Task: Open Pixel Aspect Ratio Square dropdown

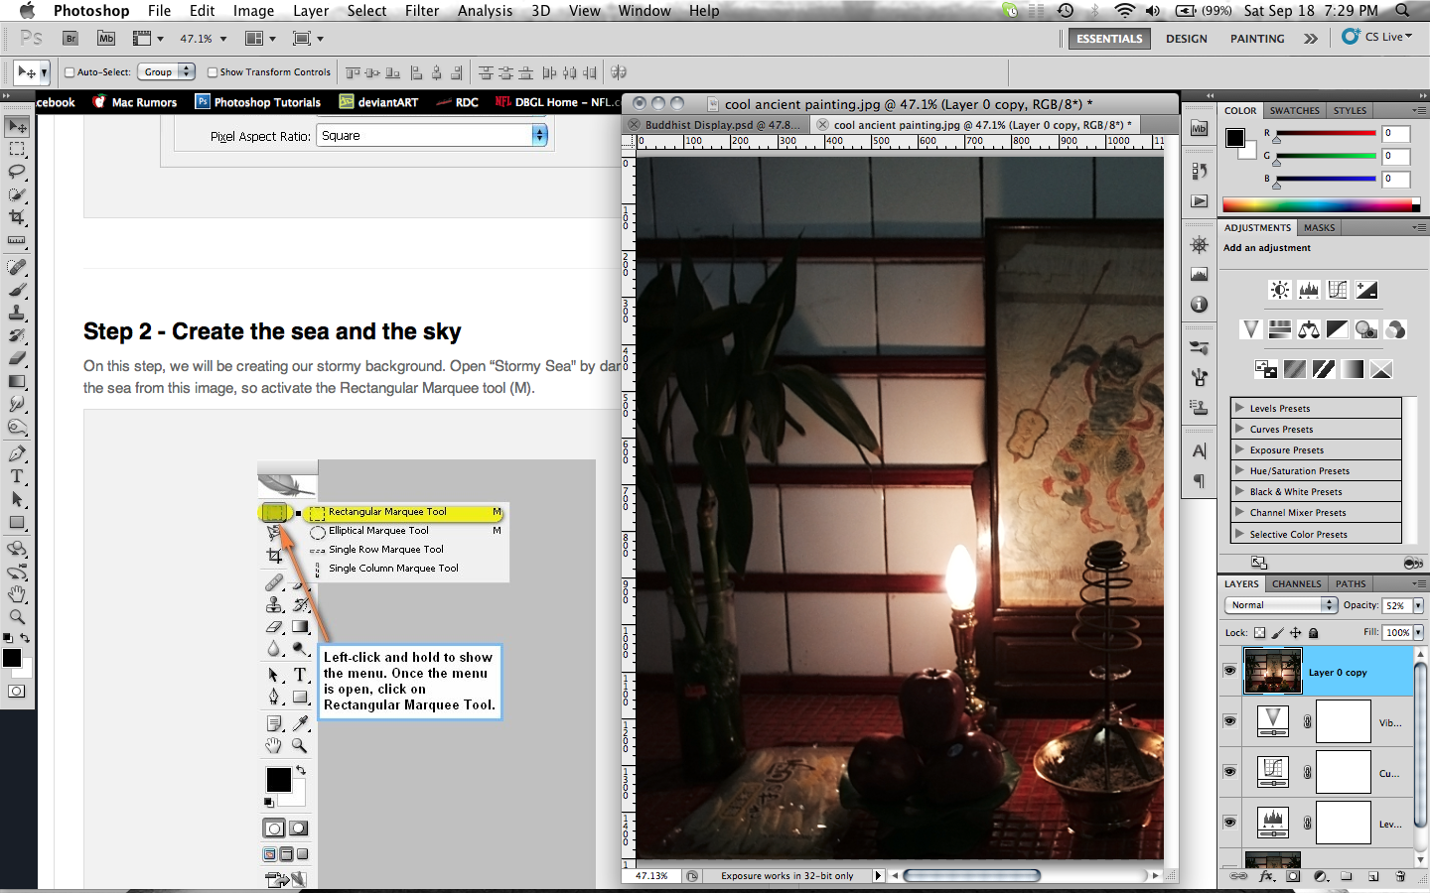Action: (432, 136)
